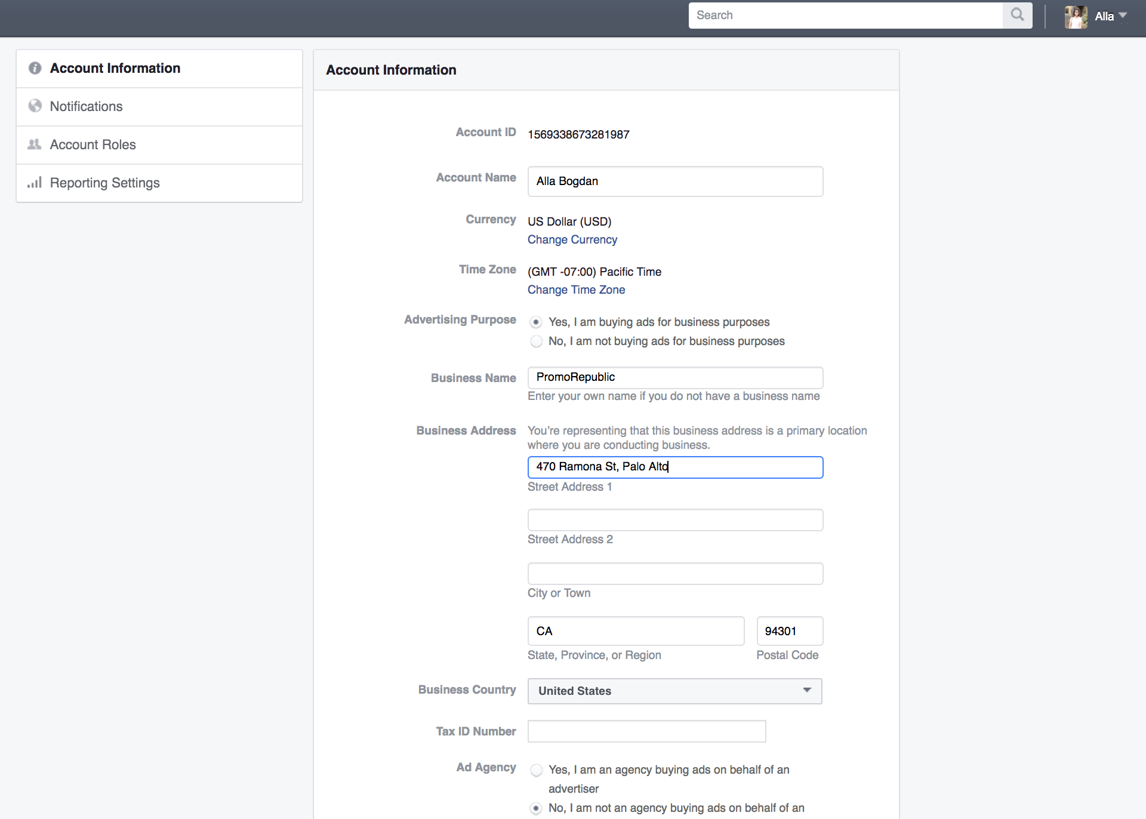Click the Notifications globe icon
1146x819 pixels.
(x=35, y=106)
